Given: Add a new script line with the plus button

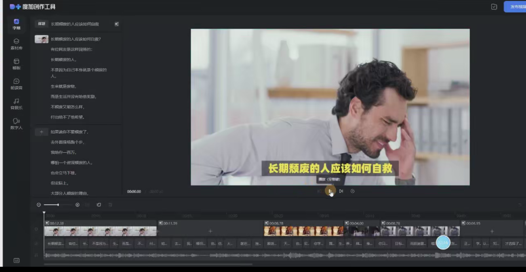Looking at the screenshot, I should pyautogui.click(x=42, y=131).
